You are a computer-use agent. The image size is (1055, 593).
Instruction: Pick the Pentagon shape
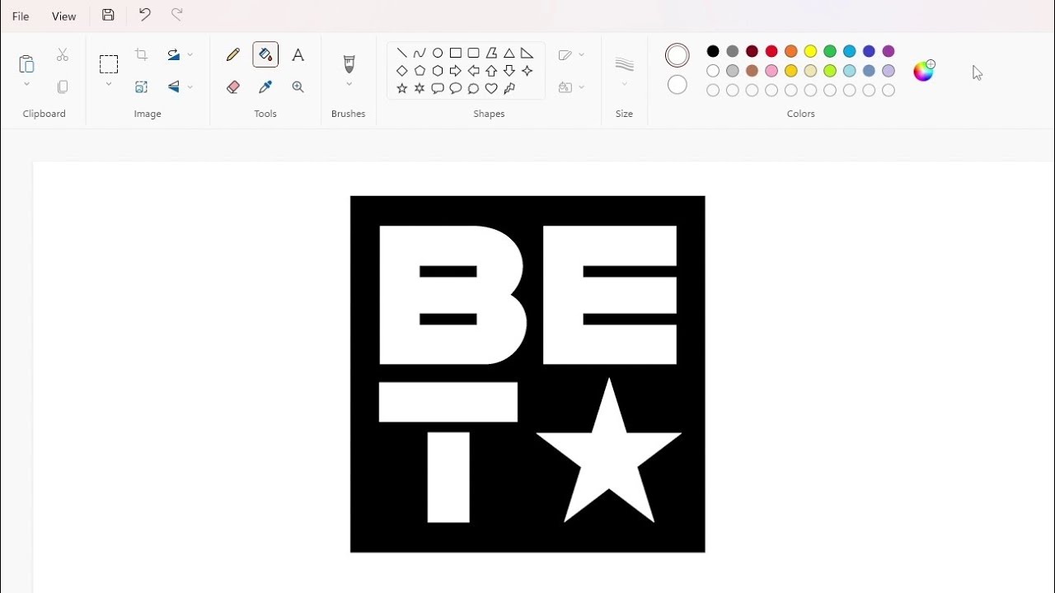tap(420, 71)
